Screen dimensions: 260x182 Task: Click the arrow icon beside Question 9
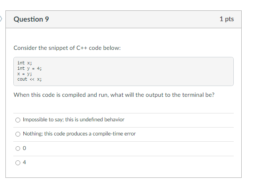(x=1, y=19)
